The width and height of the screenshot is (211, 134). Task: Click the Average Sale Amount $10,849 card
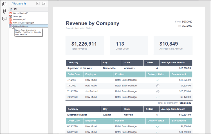173,45
